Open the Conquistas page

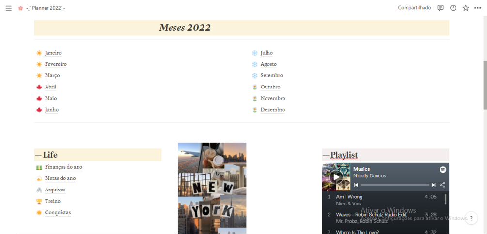pos(58,213)
